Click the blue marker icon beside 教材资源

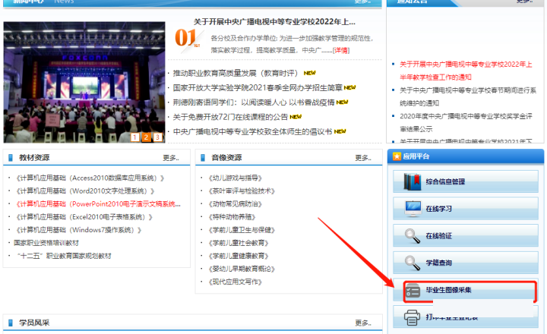coord(11,158)
